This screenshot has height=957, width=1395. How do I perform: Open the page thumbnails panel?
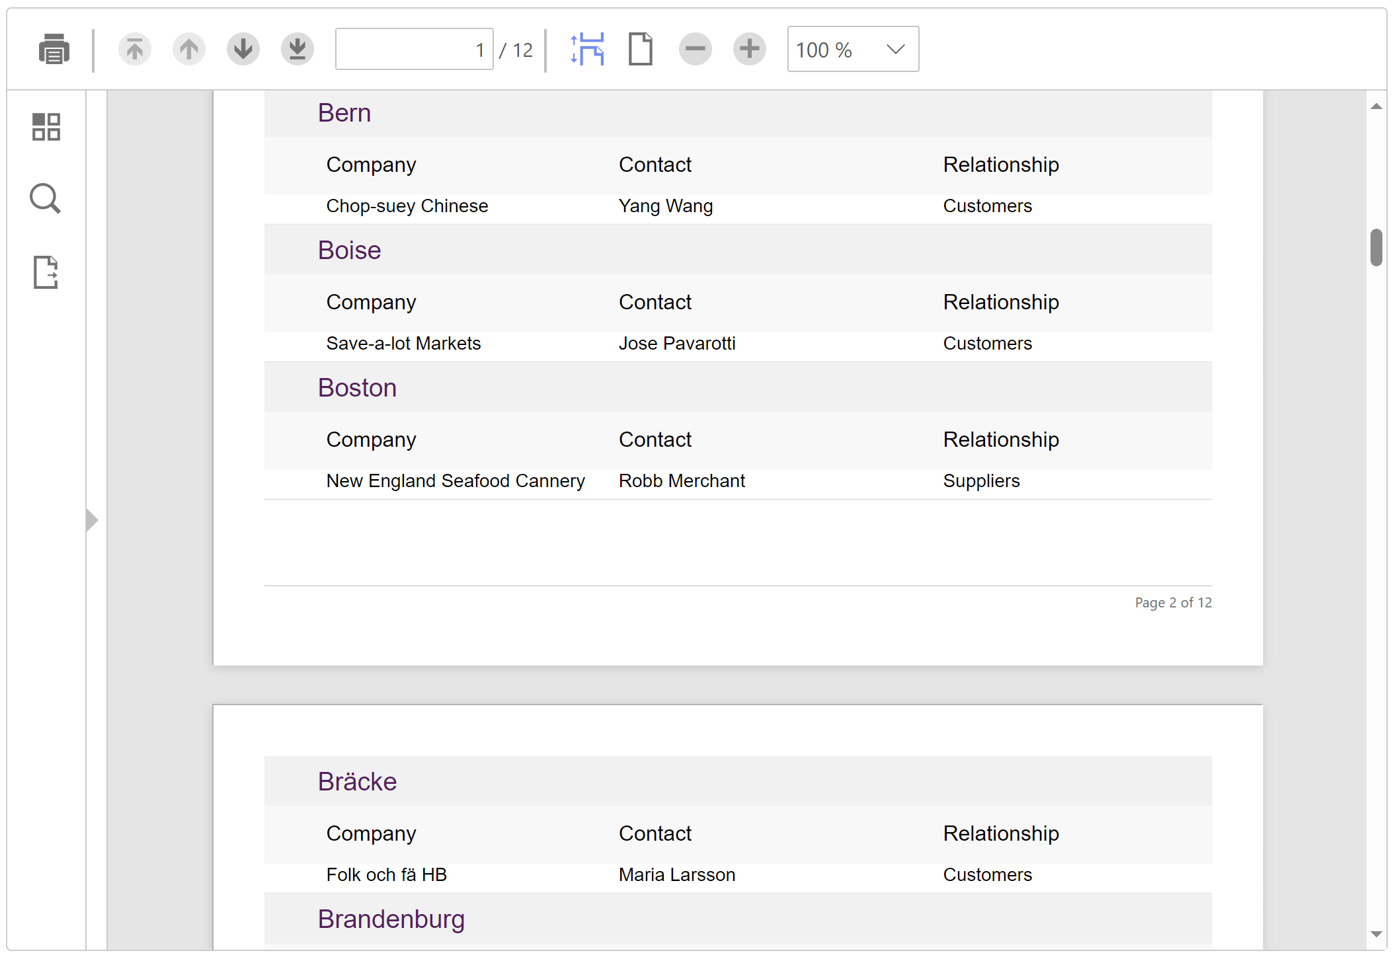[46, 127]
